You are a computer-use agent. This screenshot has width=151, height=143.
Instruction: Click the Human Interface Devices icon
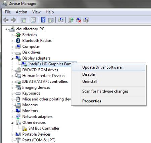pos(18,76)
